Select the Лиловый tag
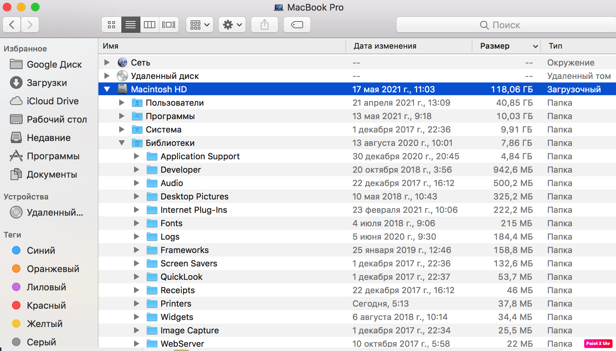The width and height of the screenshot is (616, 351). (x=39, y=287)
